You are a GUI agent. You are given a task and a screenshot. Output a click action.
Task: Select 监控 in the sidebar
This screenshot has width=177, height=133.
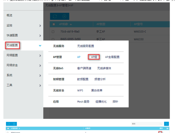point(9,25)
